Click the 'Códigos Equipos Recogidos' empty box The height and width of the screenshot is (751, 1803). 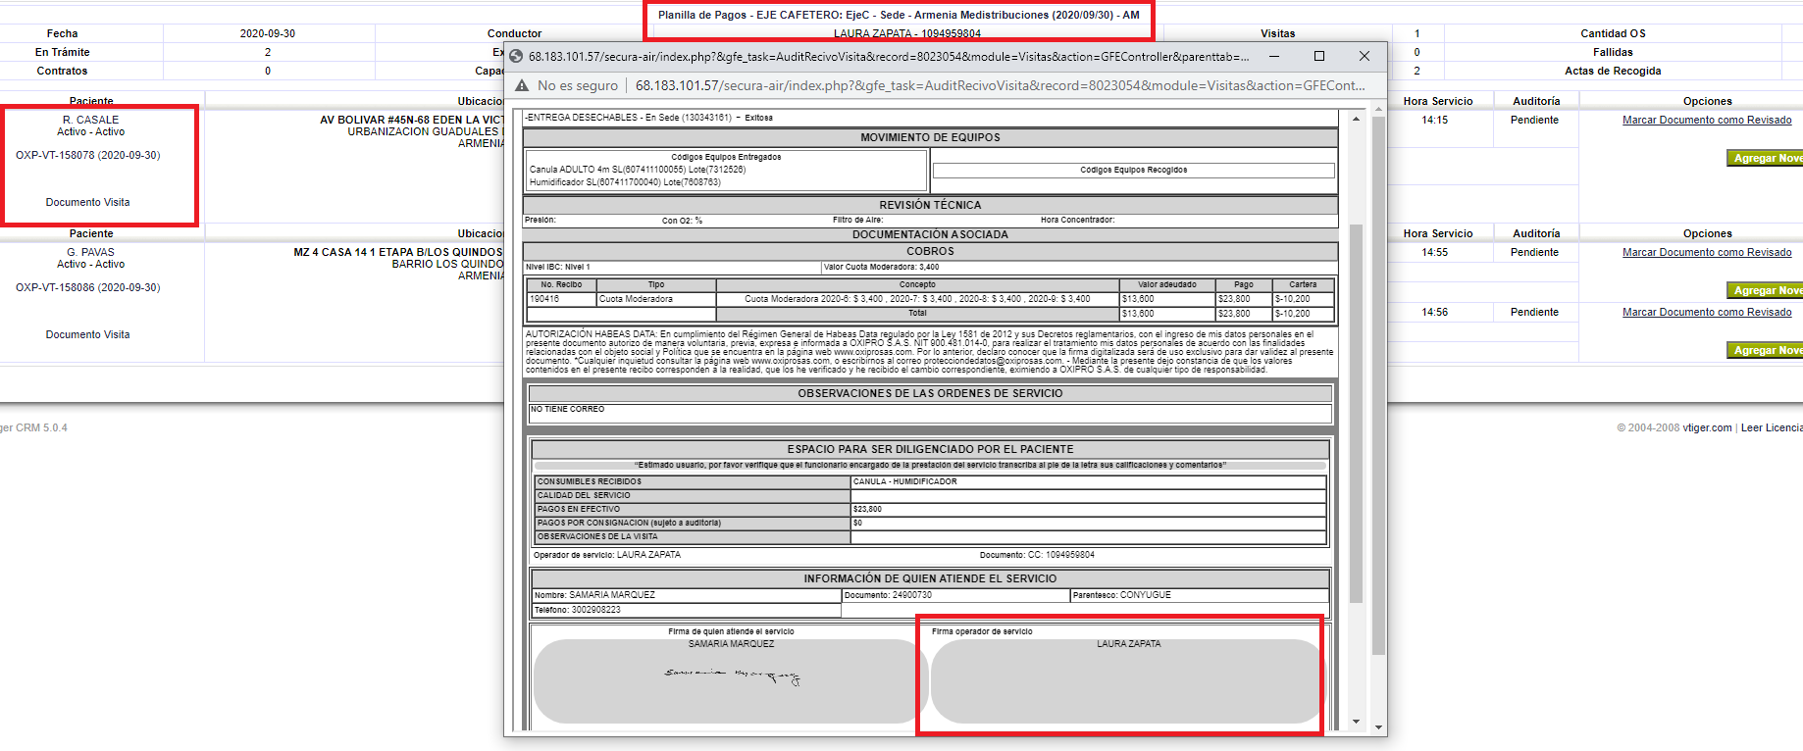coord(1133,171)
